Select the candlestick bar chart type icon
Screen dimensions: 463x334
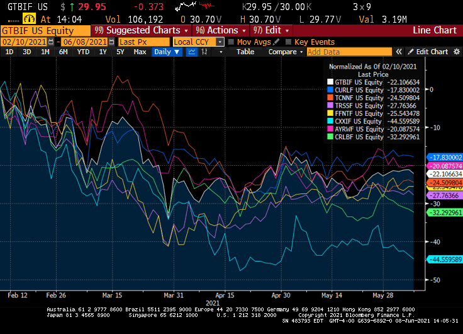click(204, 52)
